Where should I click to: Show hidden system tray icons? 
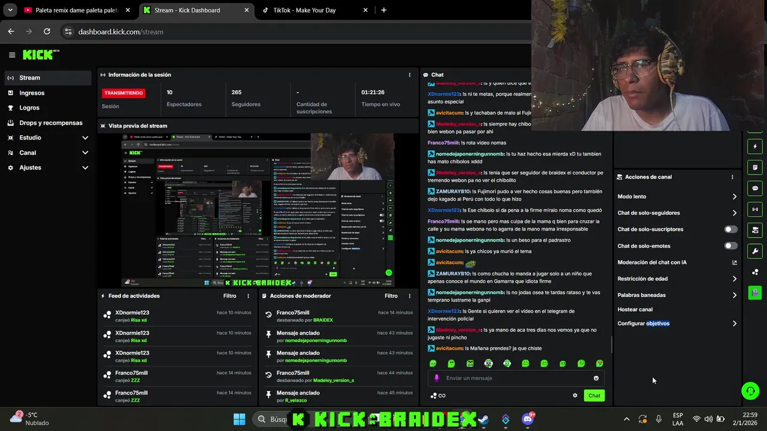tap(626, 419)
